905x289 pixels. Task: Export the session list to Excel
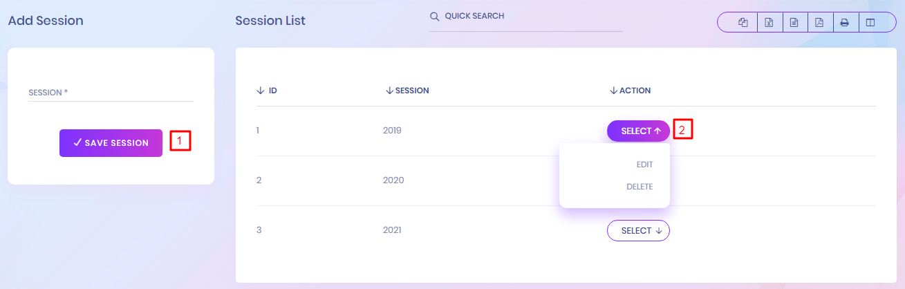(768, 22)
